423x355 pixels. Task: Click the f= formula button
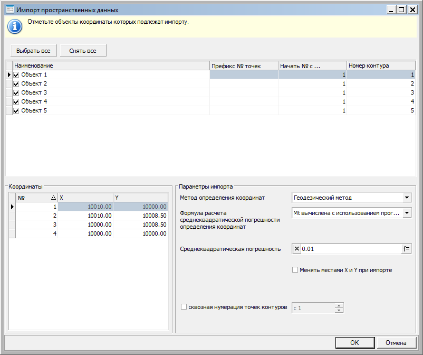pos(406,249)
